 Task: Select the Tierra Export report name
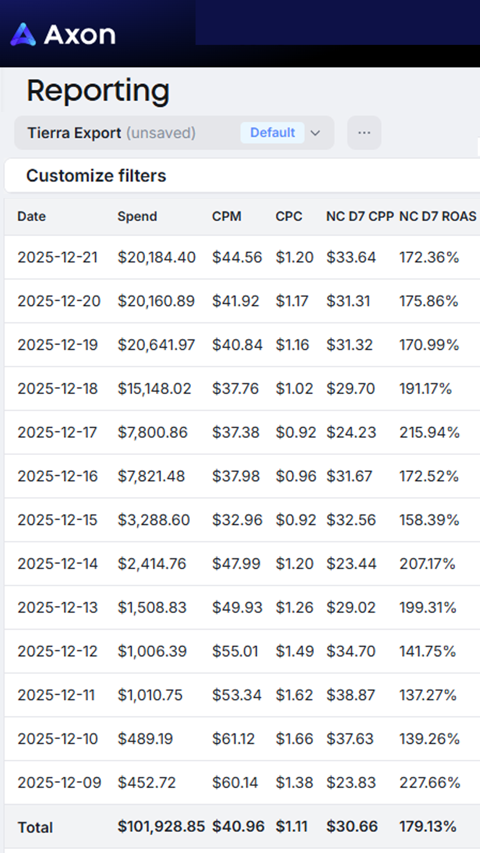click(x=74, y=133)
